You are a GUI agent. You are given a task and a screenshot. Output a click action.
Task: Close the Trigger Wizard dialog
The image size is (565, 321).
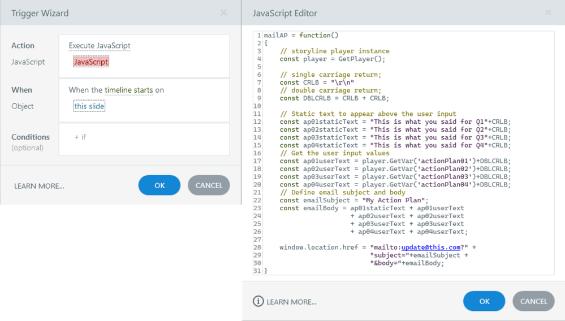pos(223,12)
